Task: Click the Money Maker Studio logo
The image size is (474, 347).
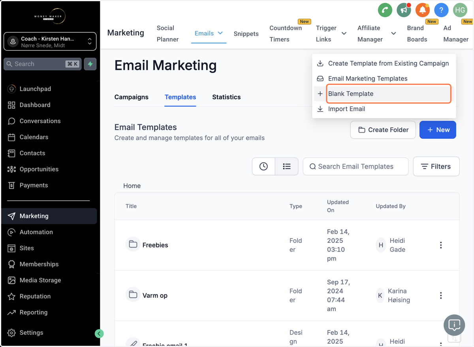Action: [50, 17]
